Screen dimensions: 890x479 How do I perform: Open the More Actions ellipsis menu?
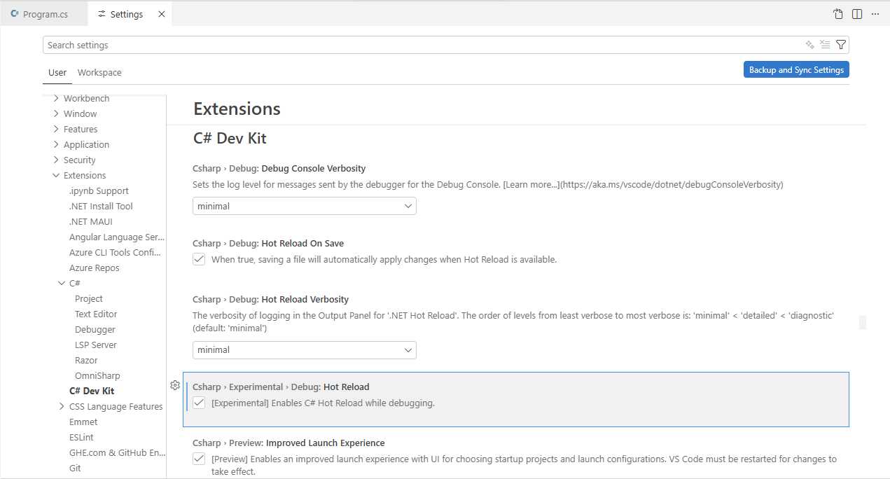pos(875,14)
